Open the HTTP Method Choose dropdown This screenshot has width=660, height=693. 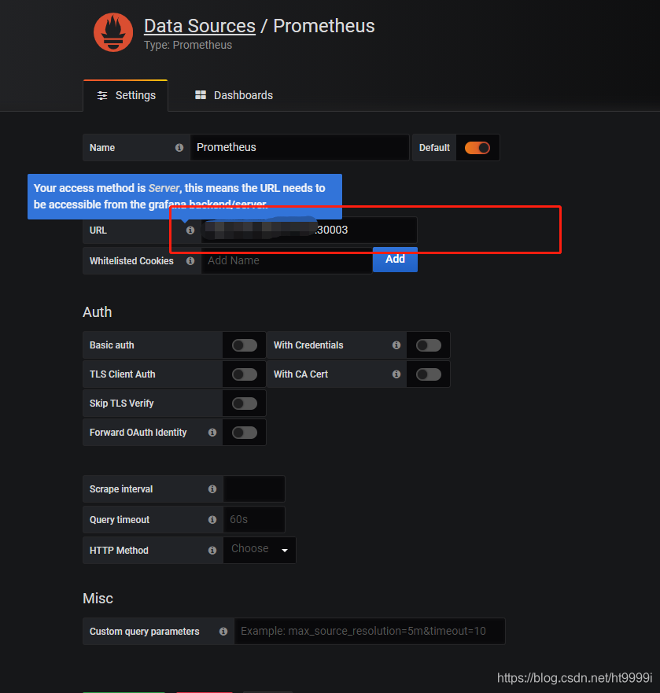(260, 551)
